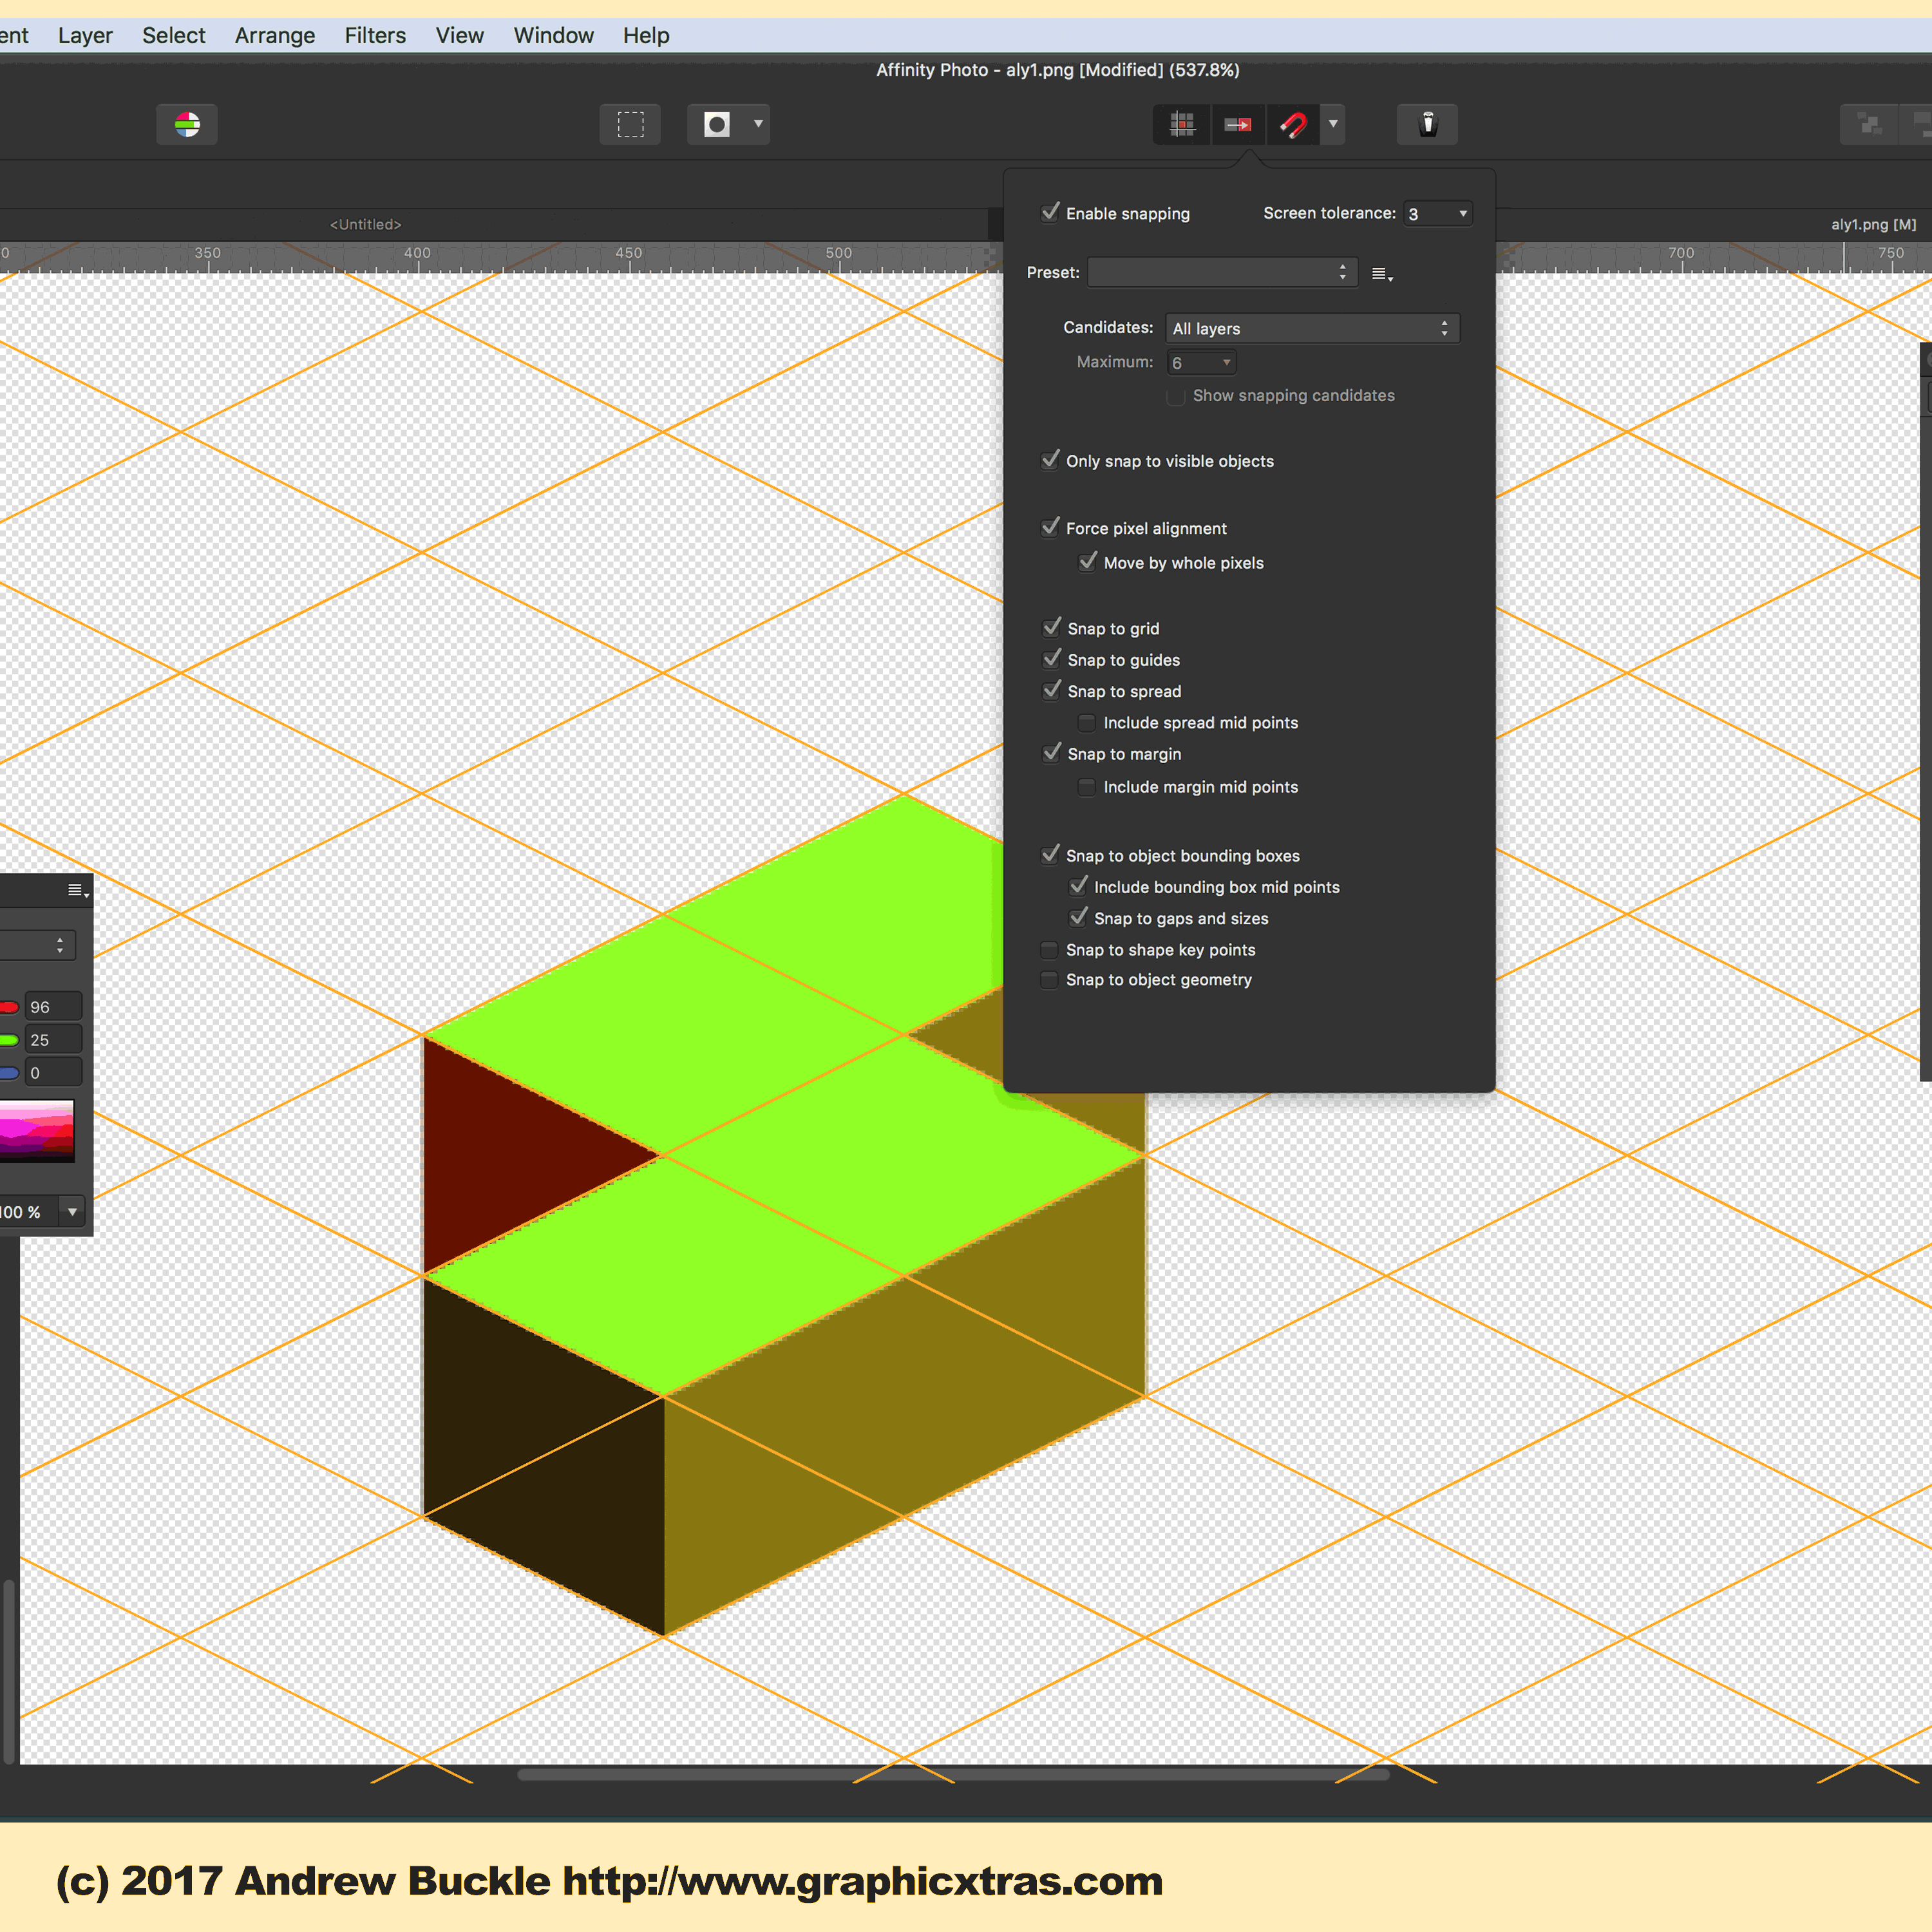Click the blue channel slider handle

click(9, 1073)
